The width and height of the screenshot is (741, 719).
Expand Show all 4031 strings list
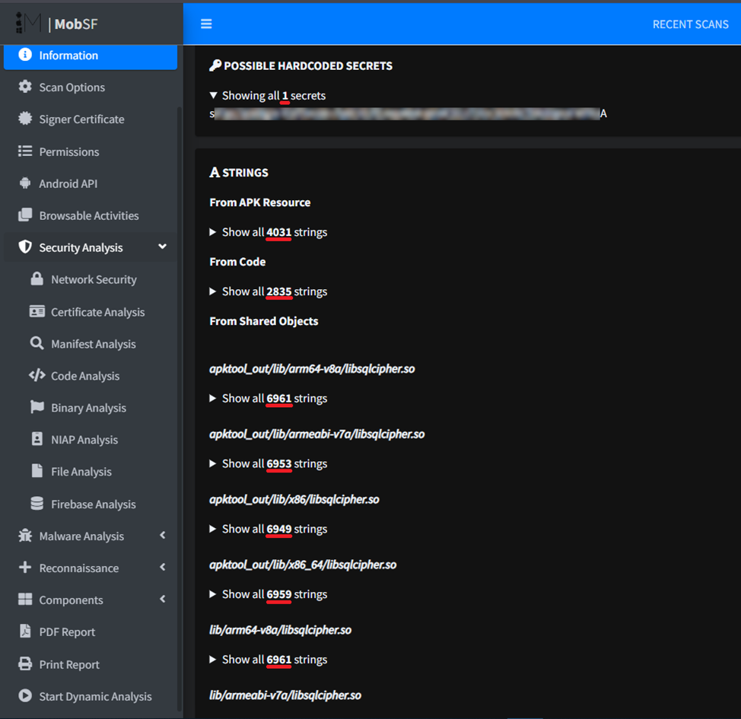tap(269, 232)
